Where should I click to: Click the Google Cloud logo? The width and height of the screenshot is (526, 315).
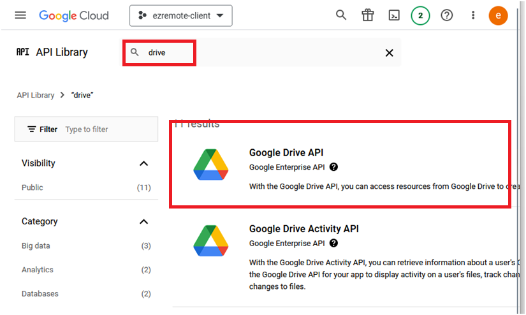[x=74, y=15]
